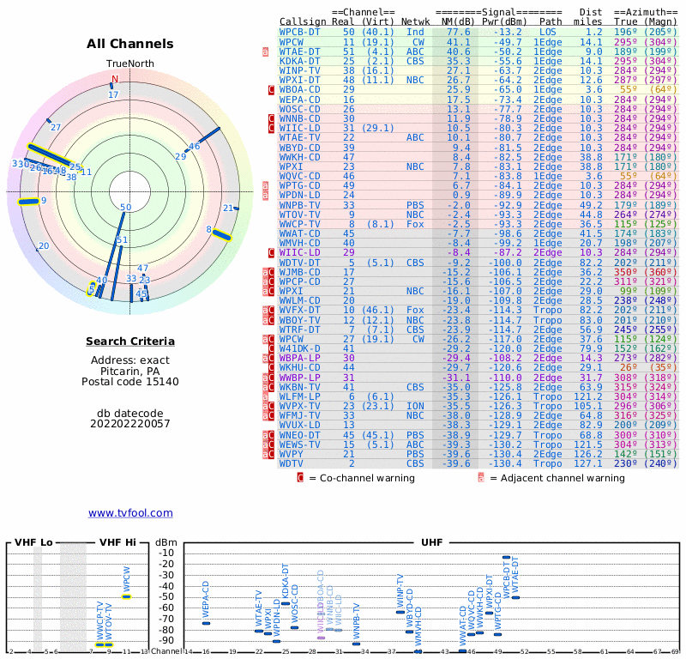Click the Ind network entry for WPCB-DT

[415, 32]
